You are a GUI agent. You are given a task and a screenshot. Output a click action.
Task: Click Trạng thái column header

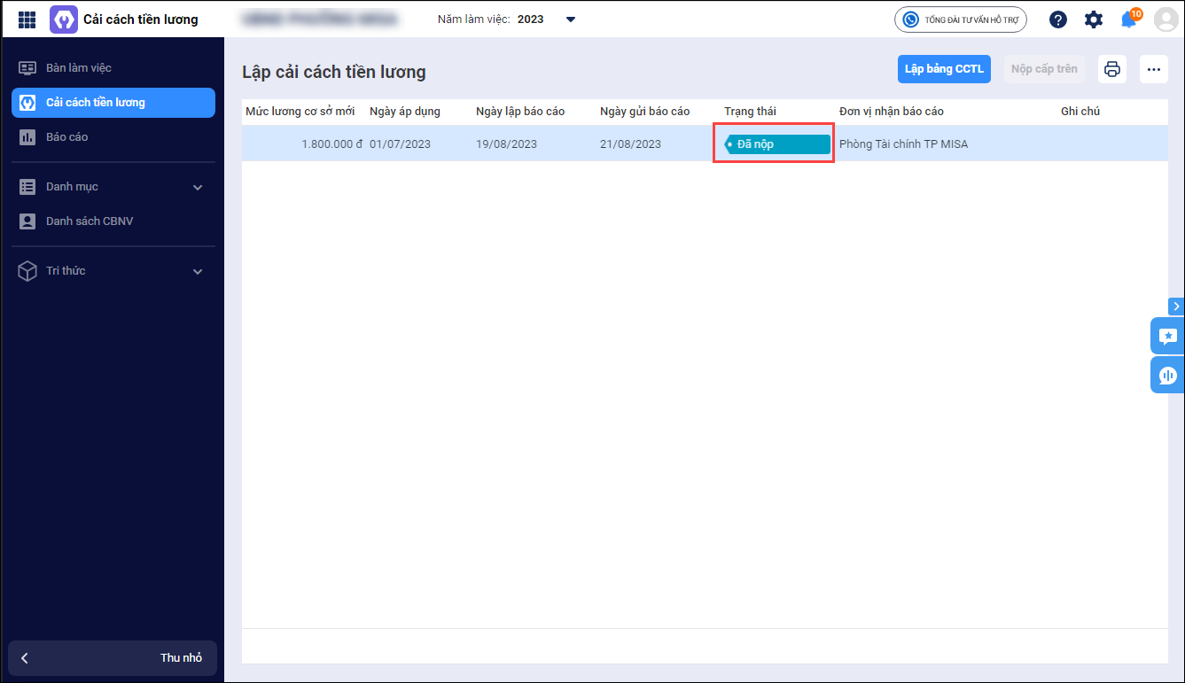750,112
